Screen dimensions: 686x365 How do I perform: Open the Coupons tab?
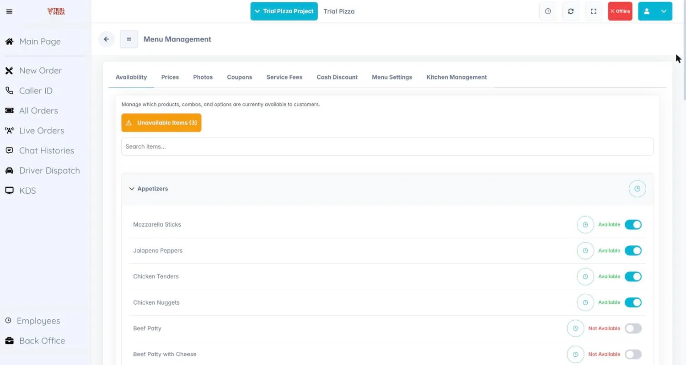(240, 77)
